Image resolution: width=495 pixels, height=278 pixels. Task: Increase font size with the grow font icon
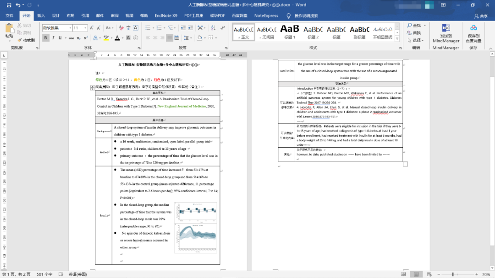point(92,28)
